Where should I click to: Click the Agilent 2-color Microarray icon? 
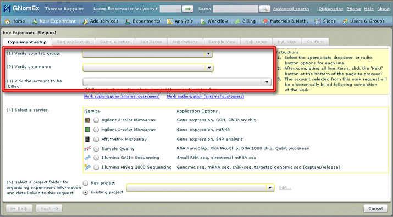[x=87, y=120]
